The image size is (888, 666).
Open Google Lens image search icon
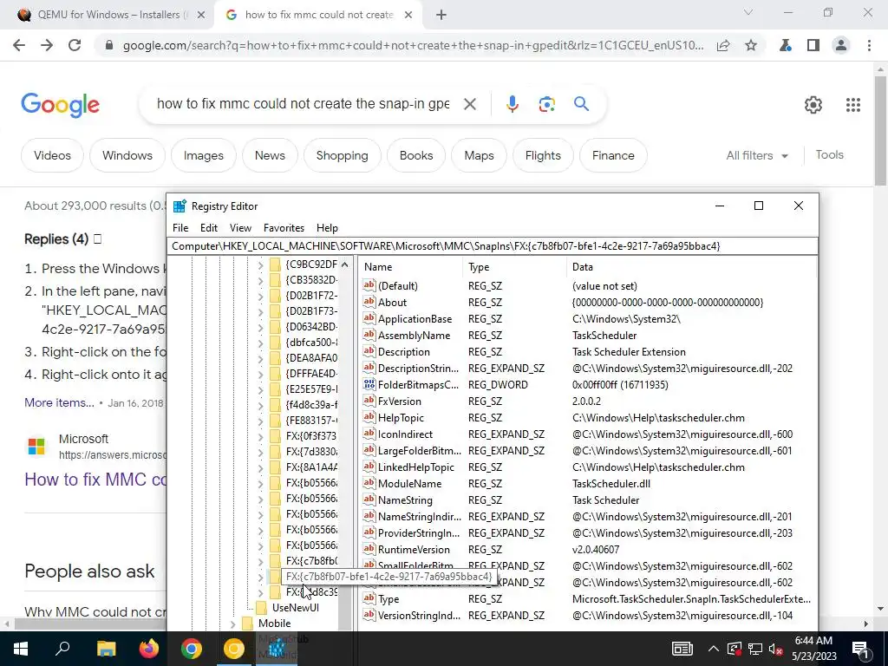click(546, 104)
